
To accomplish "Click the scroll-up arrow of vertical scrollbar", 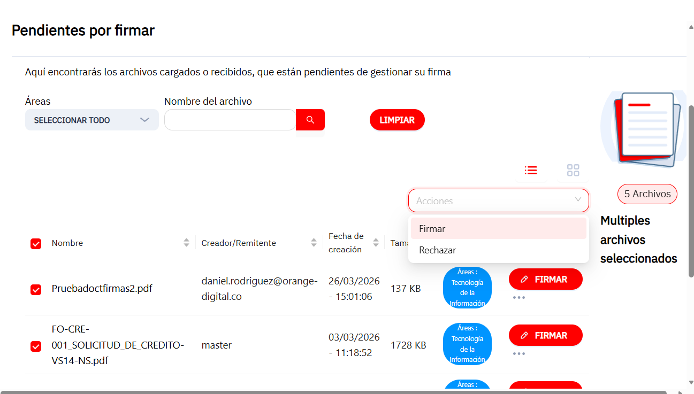I will click(691, 27).
